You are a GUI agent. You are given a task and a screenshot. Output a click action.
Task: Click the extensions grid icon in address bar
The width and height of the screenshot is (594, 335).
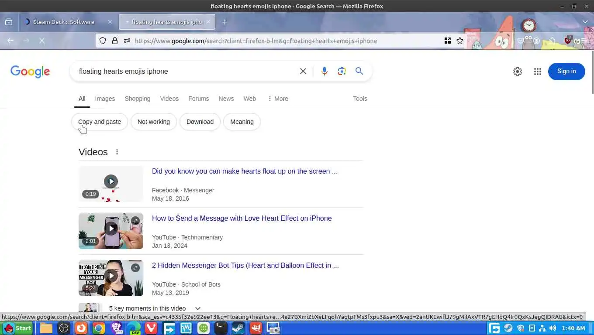(x=448, y=41)
